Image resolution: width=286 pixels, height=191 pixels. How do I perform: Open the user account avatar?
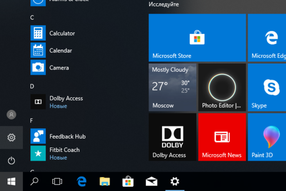11,115
